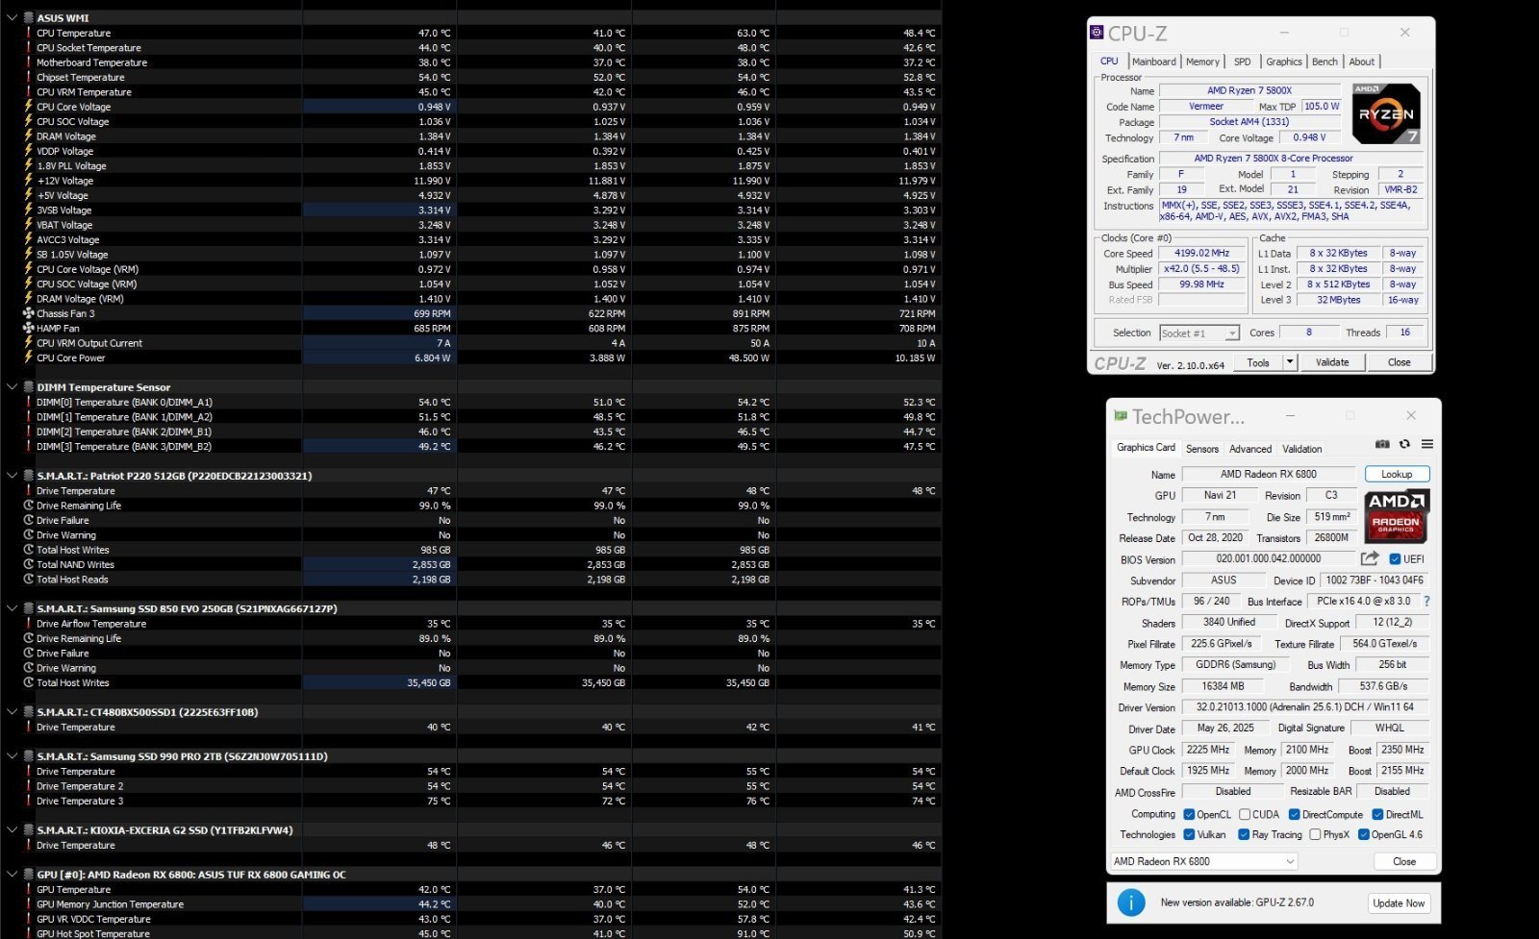Switch to the Memory tab in CPU-Z
The image size is (1539, 939).
coord(1202,62)
